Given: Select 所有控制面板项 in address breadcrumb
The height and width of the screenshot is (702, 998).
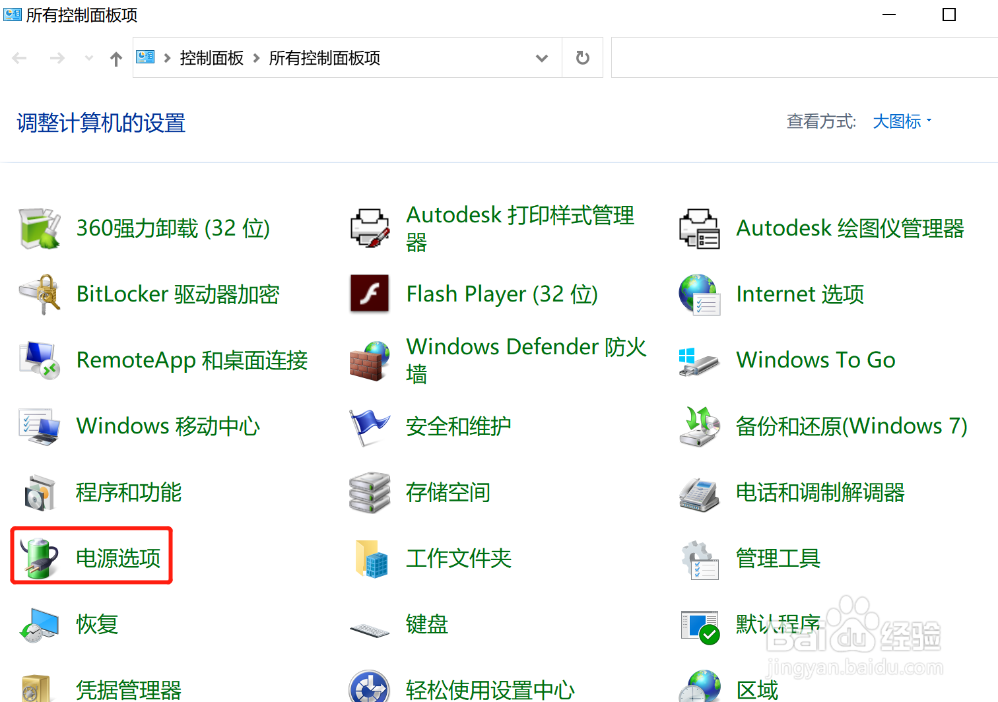Looking at the screenshot, I should [324, 58].
